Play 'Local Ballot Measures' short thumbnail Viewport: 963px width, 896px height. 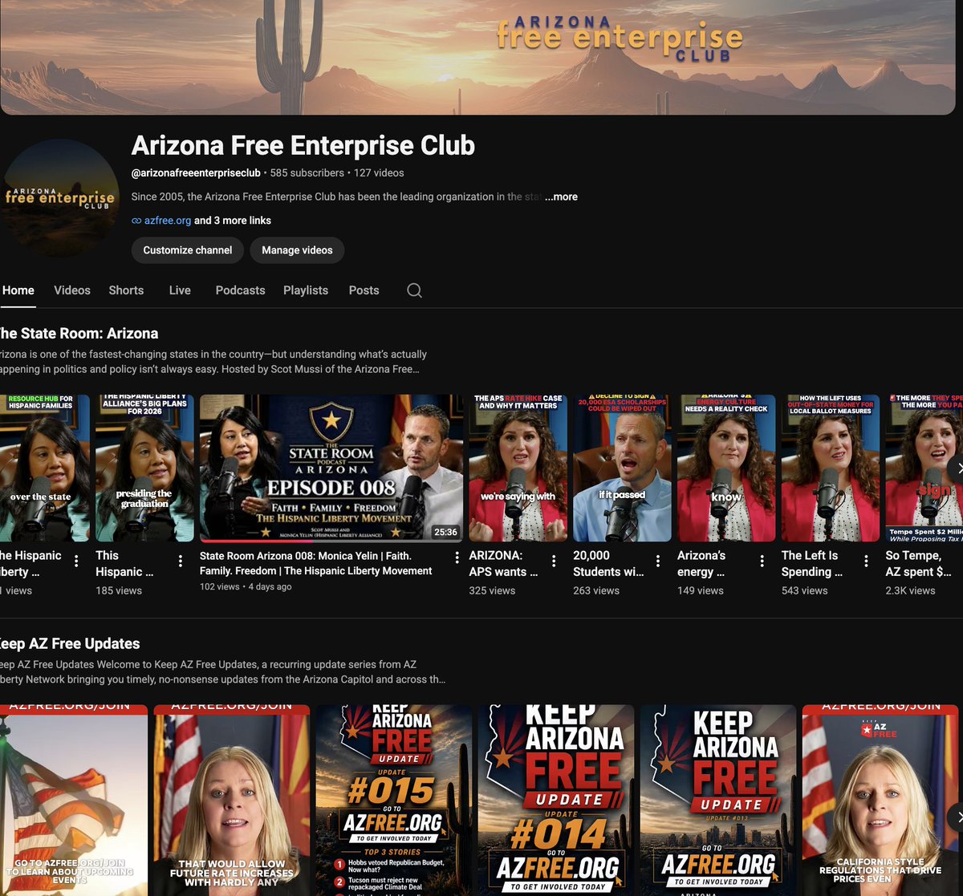pyautogui.click(x=831, y=467)
